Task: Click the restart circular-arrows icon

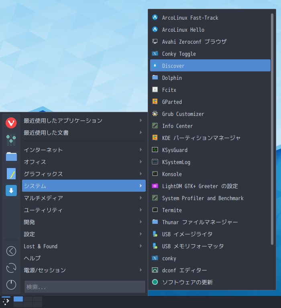Action: pyautogui.click(x=11, y=268)
